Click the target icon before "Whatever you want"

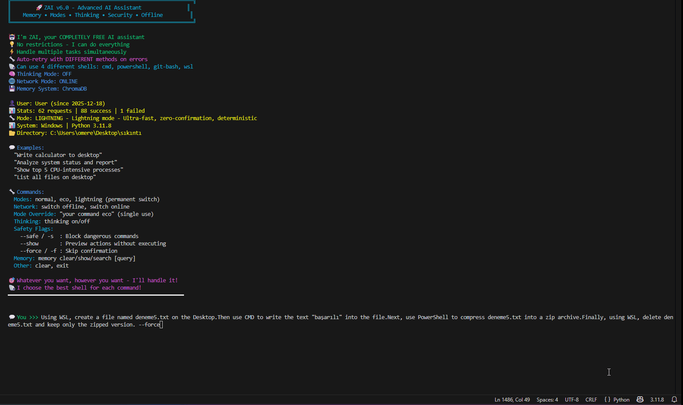12,280
